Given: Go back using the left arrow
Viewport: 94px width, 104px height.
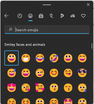Looking at the screenshot, I should click(x=6, y=16).
